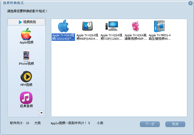Click the 取消 button
Viewport: 194px width, 135px height.
tap(175, 124)
